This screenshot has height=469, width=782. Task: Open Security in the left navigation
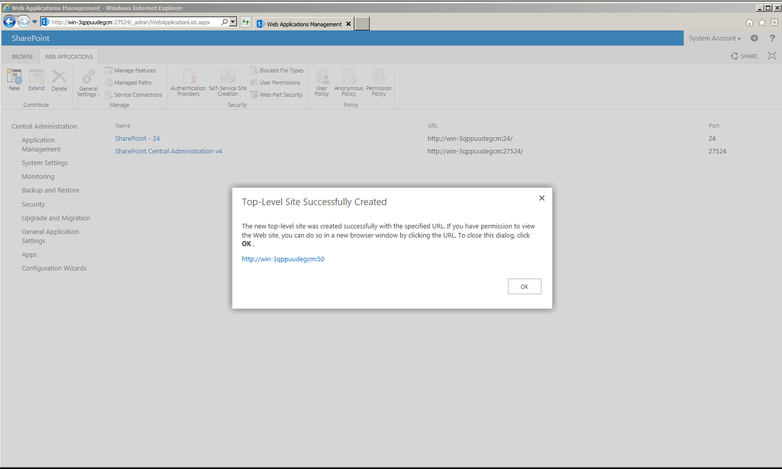click(33, 204)
